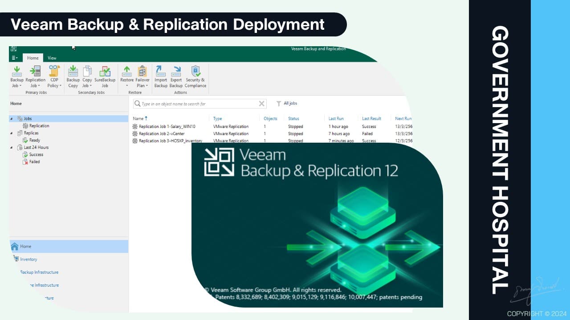Type in the object name search field

[199, 104]
